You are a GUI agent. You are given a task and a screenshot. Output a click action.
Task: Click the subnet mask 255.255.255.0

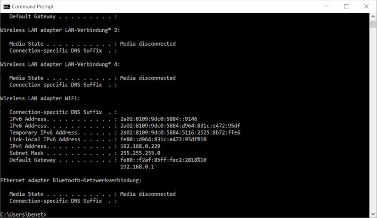click(x=140, y=153)
